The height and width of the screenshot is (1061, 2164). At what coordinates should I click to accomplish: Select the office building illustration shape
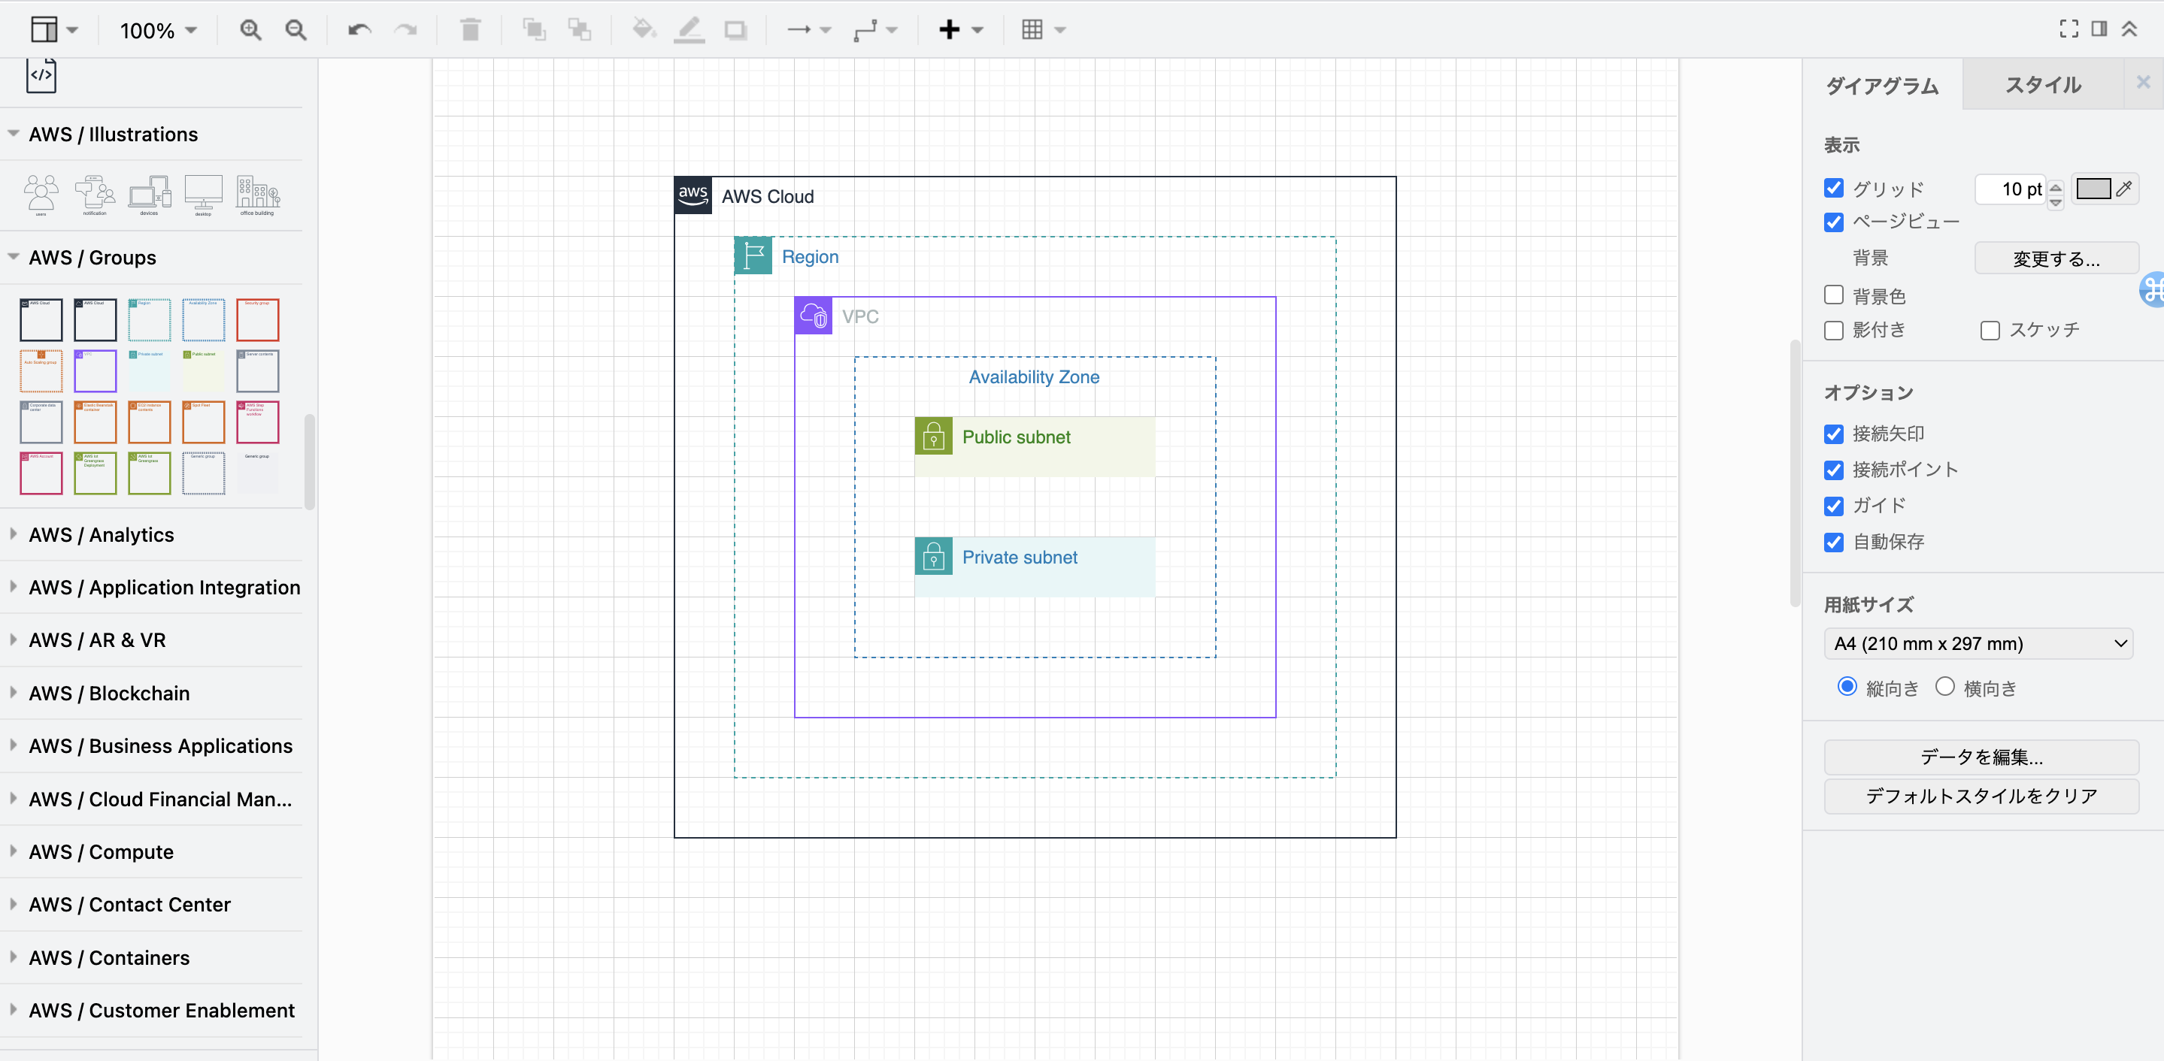tap(257, 194)
